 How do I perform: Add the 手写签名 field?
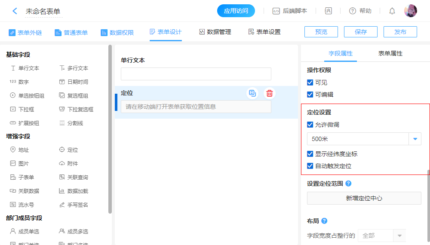(x=74, y=205)
